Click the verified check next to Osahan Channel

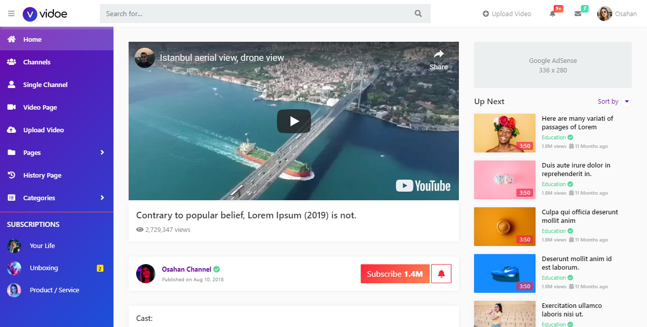216,269
